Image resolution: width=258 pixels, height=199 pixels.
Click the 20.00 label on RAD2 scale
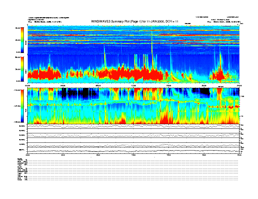[18, 40]
